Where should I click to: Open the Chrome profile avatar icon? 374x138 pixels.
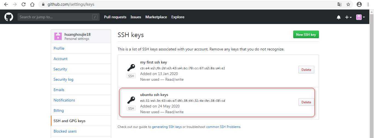(x=359, y=4)
